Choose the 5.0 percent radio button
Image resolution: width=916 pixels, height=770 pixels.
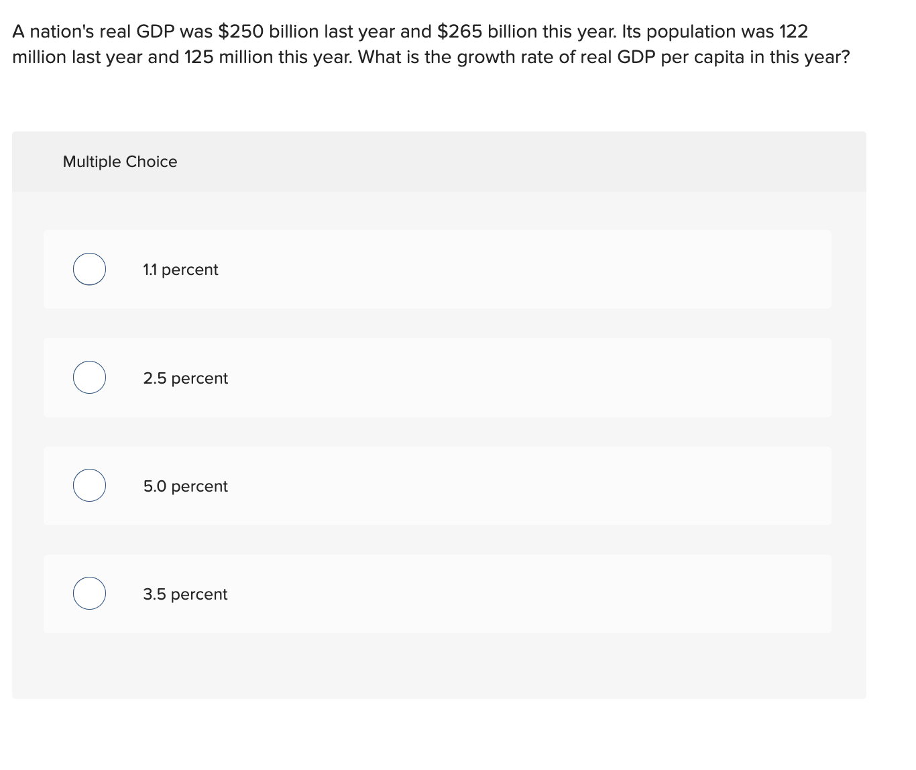pyautogui.click(x=89, y=486)
